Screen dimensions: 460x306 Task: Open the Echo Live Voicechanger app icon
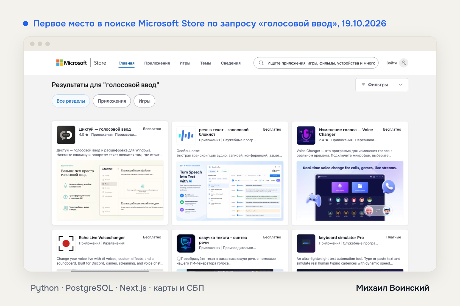click(x=66, y=244)
